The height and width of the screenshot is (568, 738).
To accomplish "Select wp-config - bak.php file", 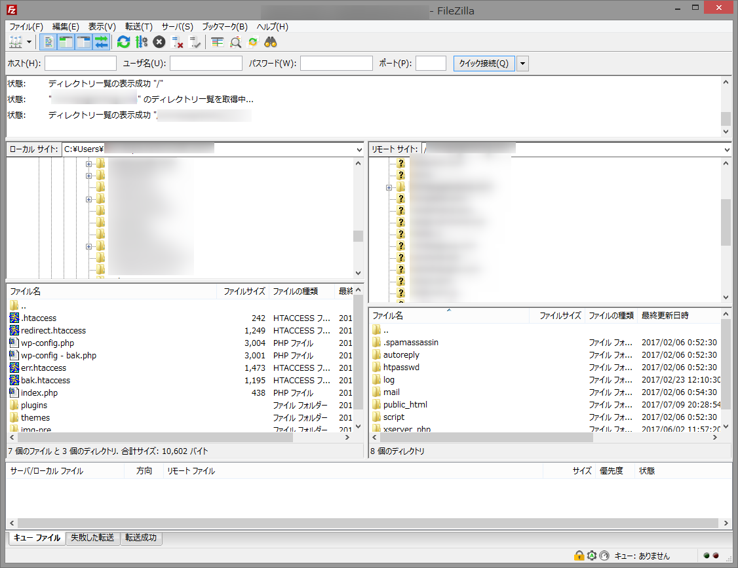I will coord(58,355).
